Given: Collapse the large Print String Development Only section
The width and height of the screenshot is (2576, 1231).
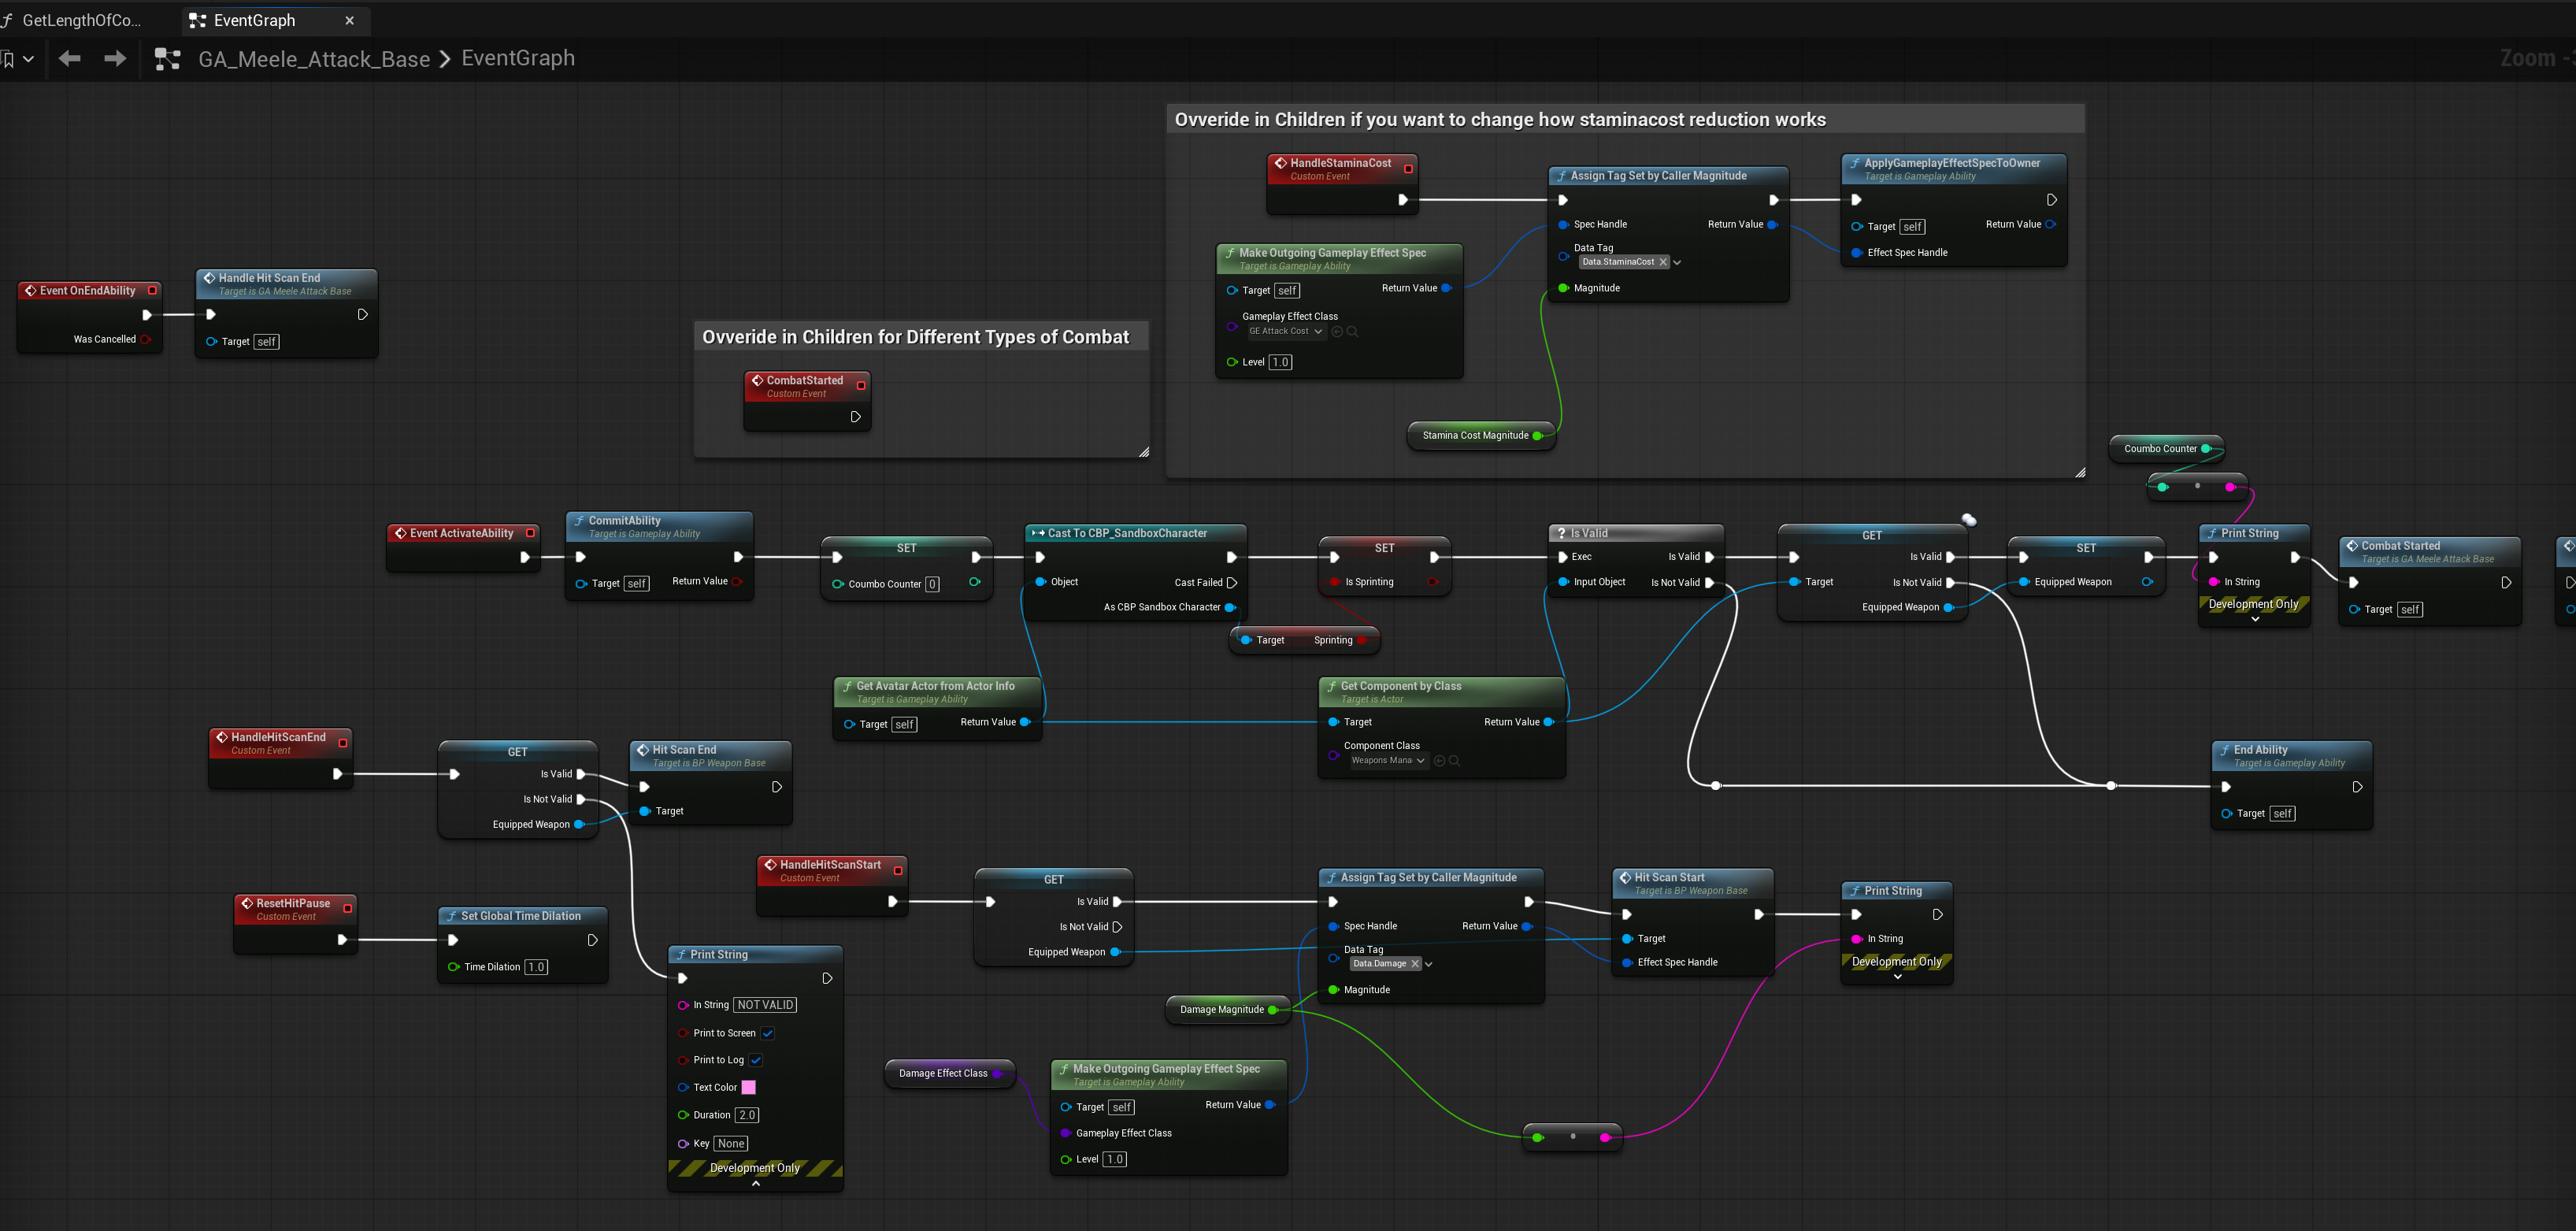Looking at the screenshot, I should tap(755, 1183).
